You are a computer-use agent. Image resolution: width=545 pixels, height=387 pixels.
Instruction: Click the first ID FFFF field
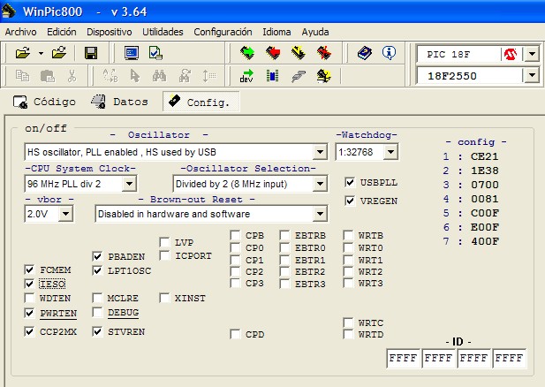tap(403, 360)
